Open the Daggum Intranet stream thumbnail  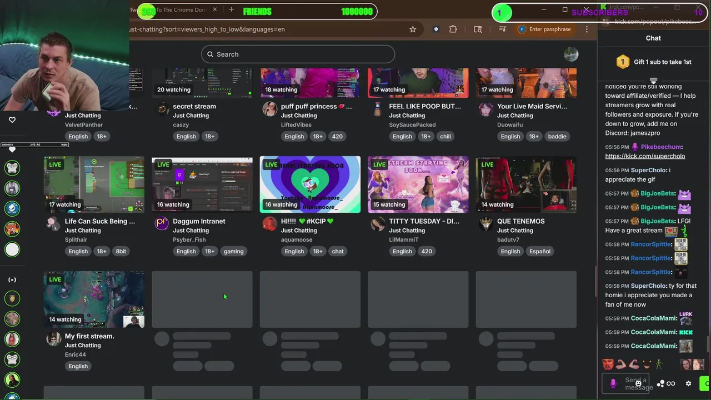tap(202, 184)
